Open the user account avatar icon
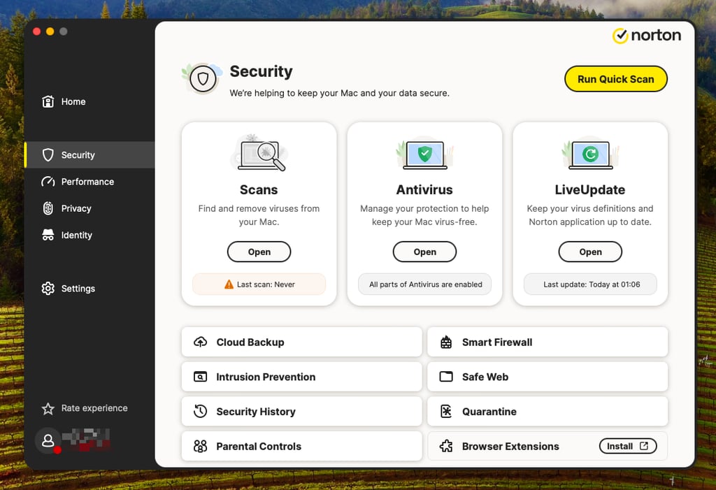The image size is (716, 490). pyautogui.click(x=48, y=440)
